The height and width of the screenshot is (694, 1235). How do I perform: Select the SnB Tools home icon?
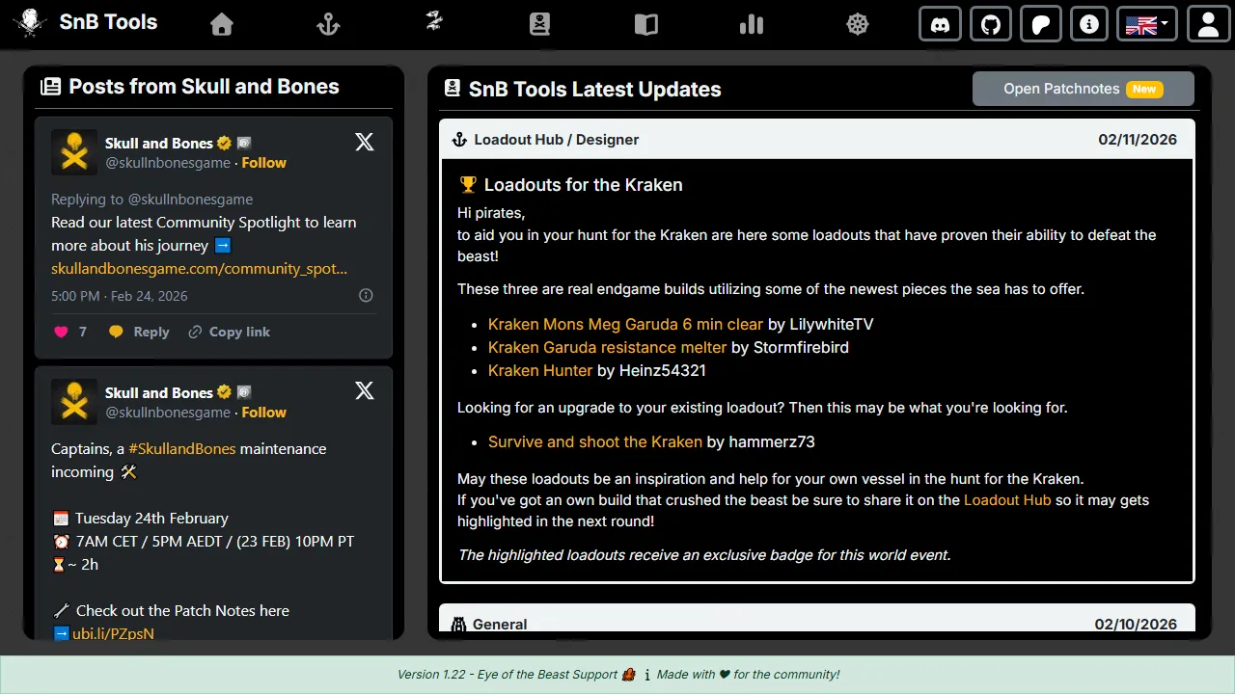(221, 24)
